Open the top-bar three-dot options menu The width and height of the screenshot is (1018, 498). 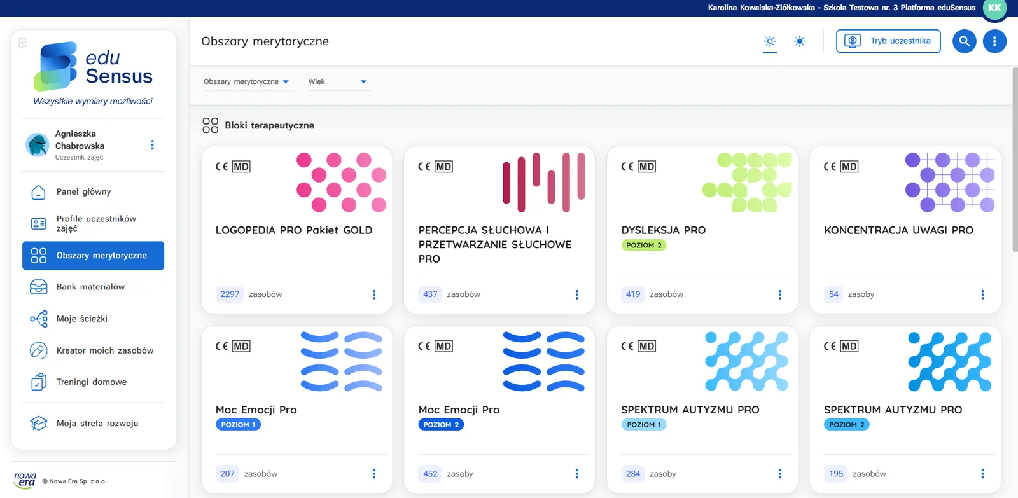[x=994, y=41]
